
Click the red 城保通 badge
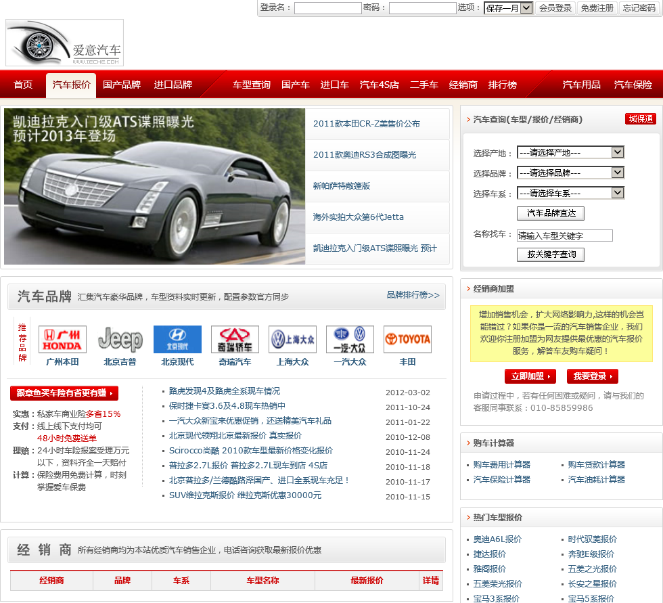point(640,119)
